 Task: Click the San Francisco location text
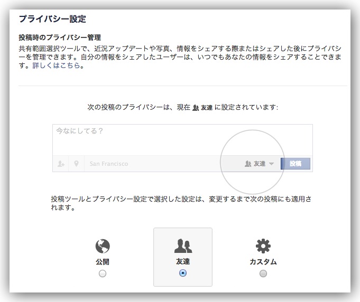(x=108, y=164)
